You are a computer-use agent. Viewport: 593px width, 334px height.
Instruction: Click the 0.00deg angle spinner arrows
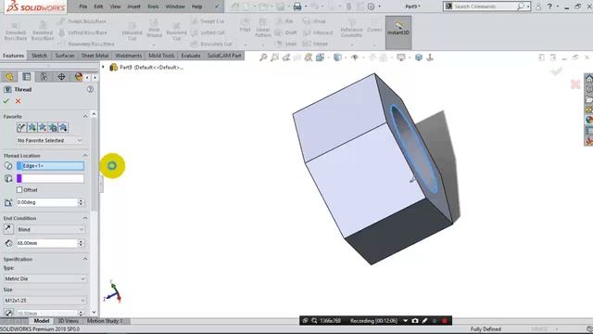pyautogui.click(x=81, y=202)
